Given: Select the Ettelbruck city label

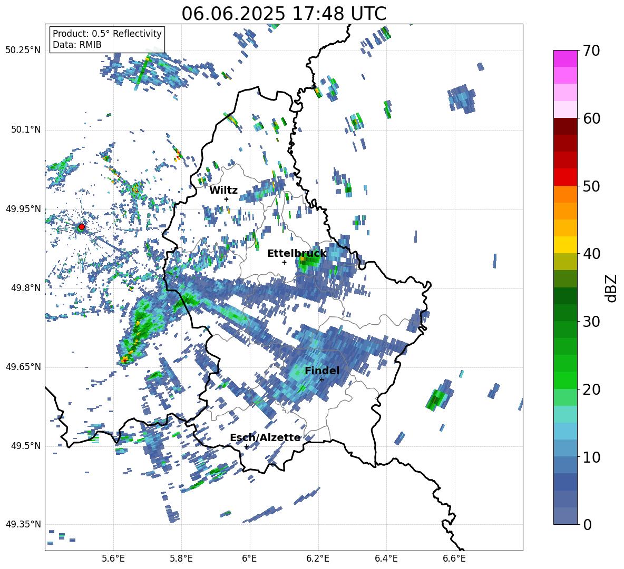Looking at the screenshot, I should pos(297,254).
